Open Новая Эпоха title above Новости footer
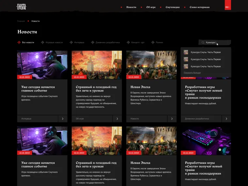Viewport: 248px width, 186px height. pyautogui.click(x=140, y=87)
